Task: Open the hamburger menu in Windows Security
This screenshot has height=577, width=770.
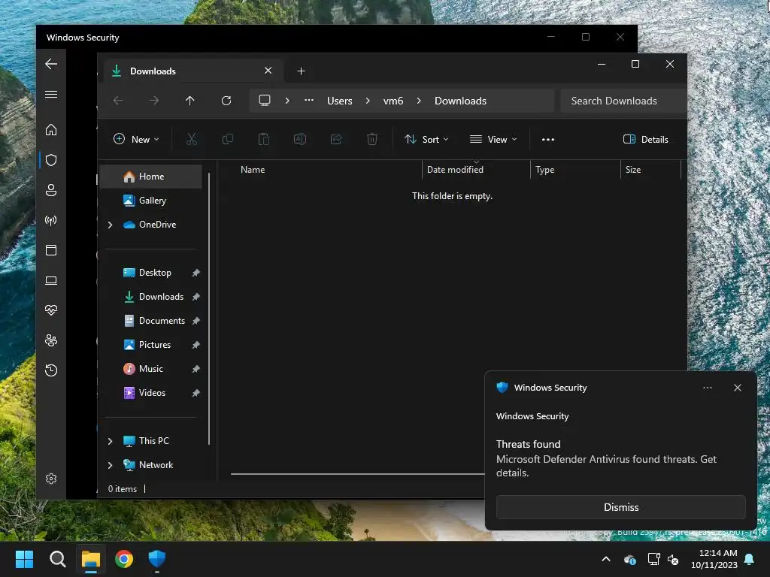Action: pos(51,94)
